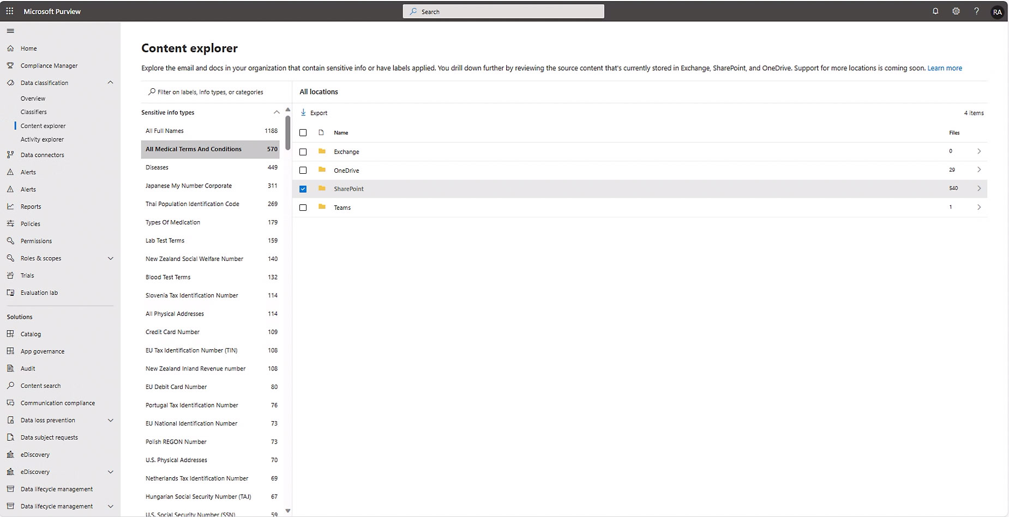
Task: Open the app launcher waffle icon
Action: [x=10, y=11]
